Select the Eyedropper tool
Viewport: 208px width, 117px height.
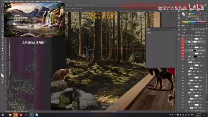[3, 28]
